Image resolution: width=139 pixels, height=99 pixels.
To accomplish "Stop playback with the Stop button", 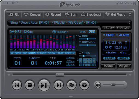I will [30, 85].
